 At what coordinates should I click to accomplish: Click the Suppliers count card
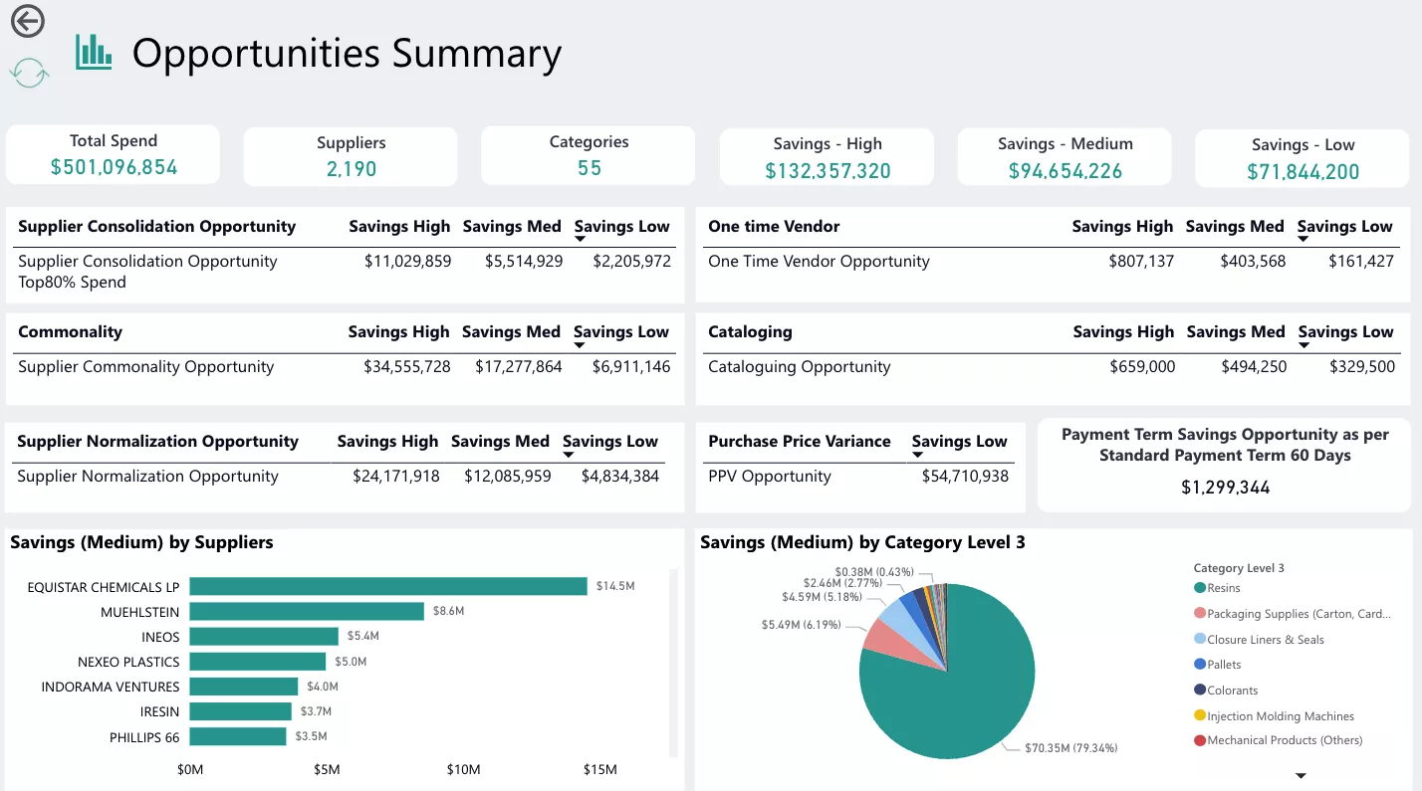tap(350, 156)
